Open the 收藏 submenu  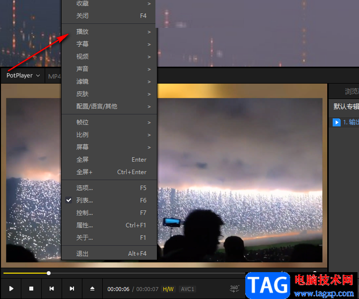click(109, 3)
